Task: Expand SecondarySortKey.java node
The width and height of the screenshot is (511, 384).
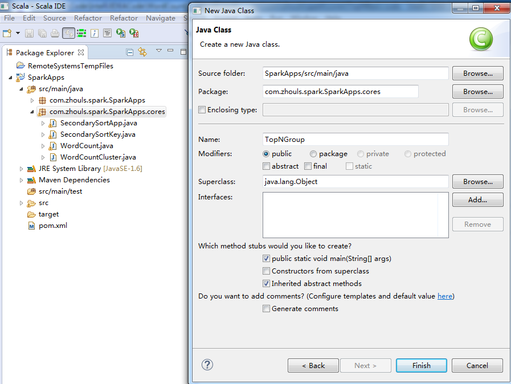Action: click(43, 134)
